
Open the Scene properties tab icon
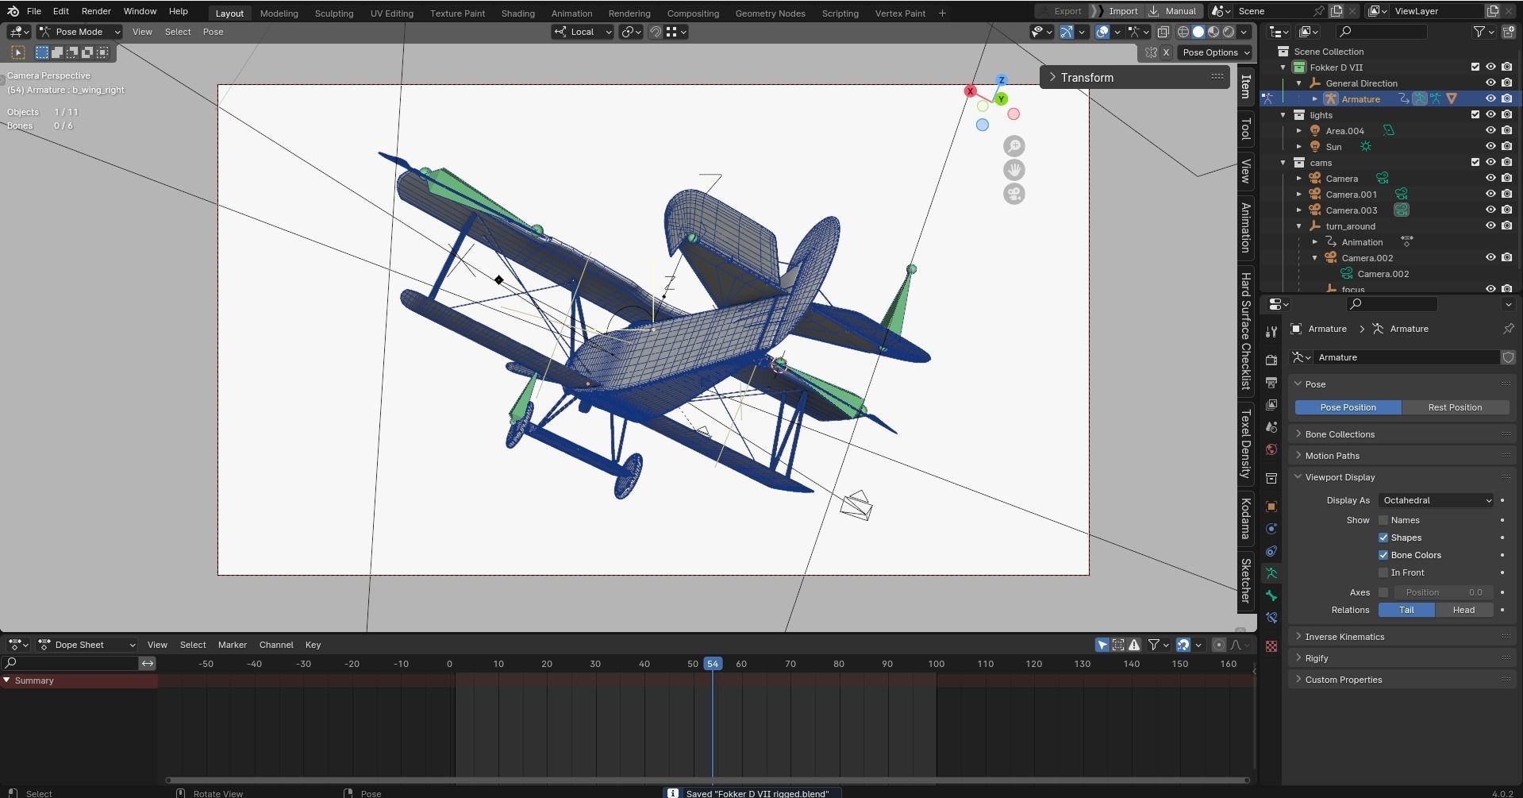click(x=1271, y=427)
